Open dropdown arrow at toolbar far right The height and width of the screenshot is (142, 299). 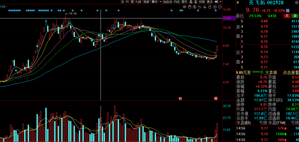pyautogui.click(x=220, y=2)
